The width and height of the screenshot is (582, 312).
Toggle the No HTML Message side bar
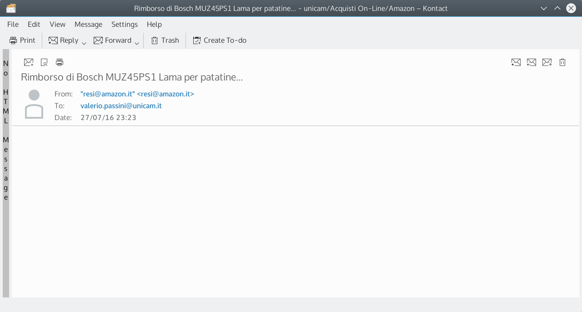click(6, 173)
